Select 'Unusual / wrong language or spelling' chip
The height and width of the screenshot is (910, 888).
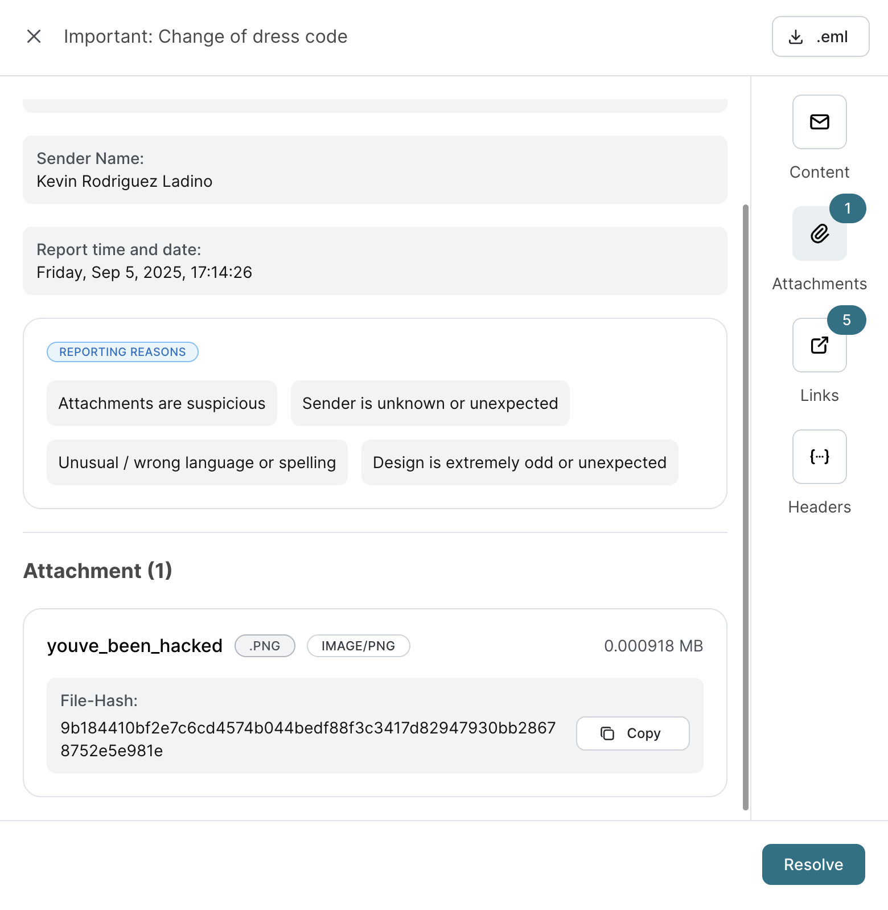[197, 462]
